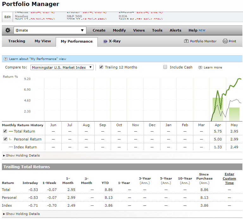Click April Personal Return value 5.00
Screen dimensions: 243x219
(x=218, y=139)
